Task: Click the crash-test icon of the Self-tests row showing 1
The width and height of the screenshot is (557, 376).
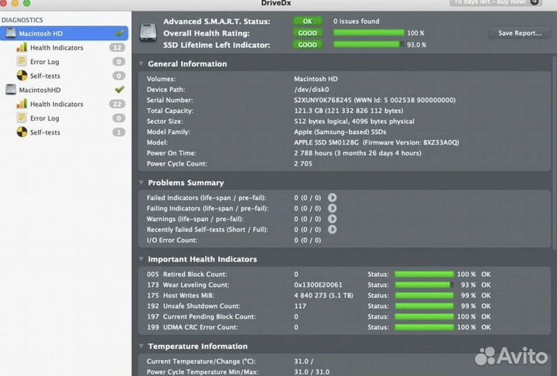Action: (22, 132)
